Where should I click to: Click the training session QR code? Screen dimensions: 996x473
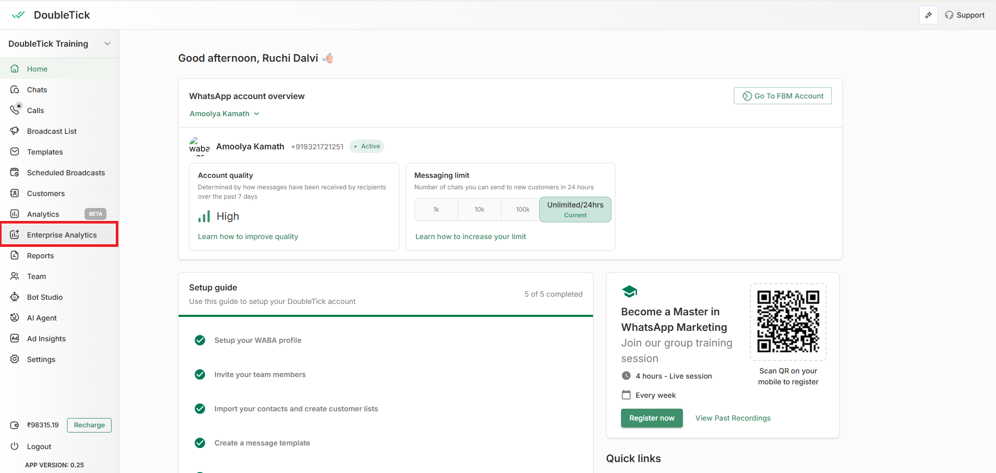pyautogui.click(x=788, y=322)
